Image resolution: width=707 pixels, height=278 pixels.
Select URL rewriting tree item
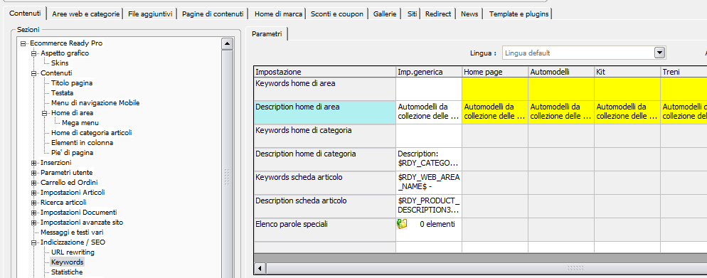coord(73,252)
